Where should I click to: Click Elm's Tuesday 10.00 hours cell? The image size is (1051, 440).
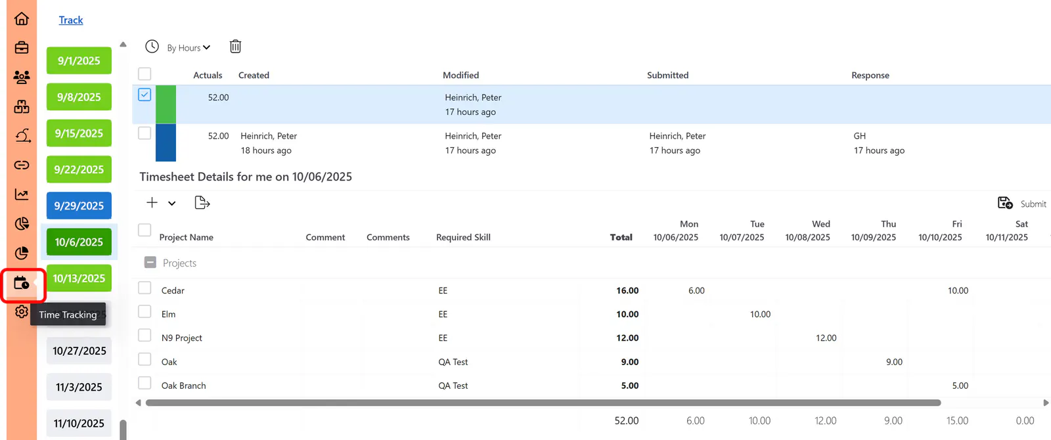(x=760, y=314)
